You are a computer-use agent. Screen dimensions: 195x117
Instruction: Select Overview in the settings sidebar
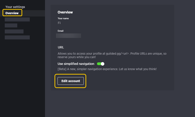tap(12, 13)
